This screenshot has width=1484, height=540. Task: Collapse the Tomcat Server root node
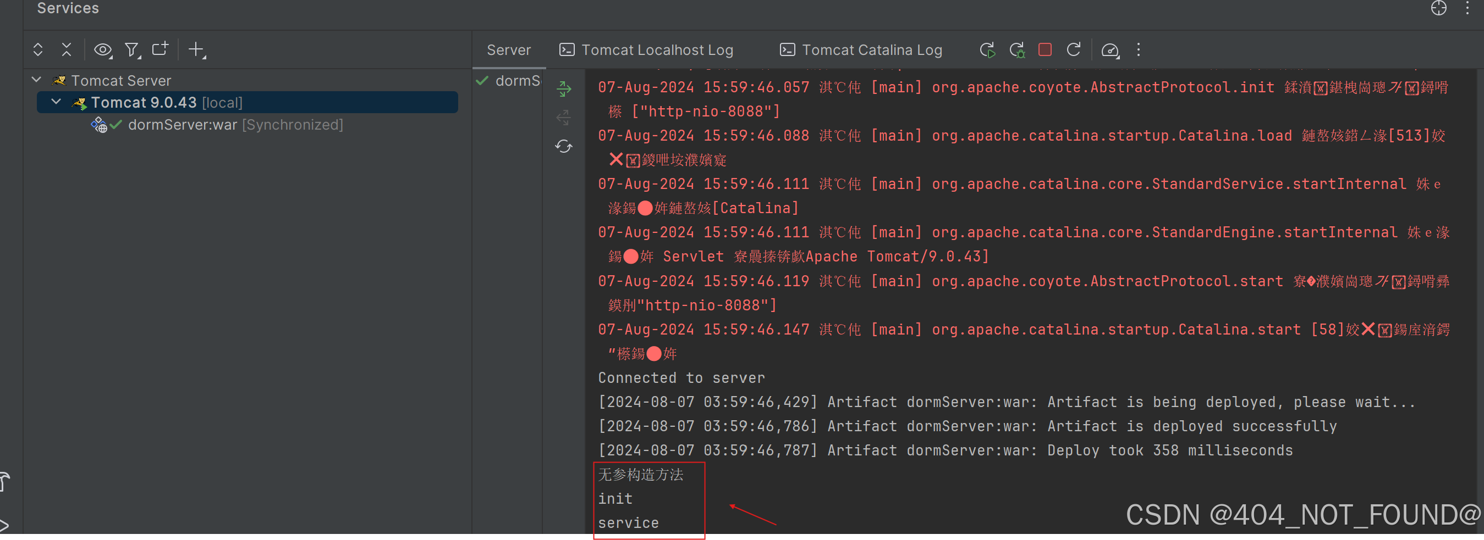click(36, 80)
